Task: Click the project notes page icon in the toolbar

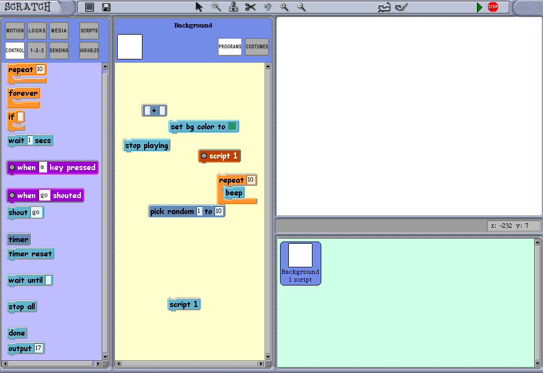Action: 89,7
